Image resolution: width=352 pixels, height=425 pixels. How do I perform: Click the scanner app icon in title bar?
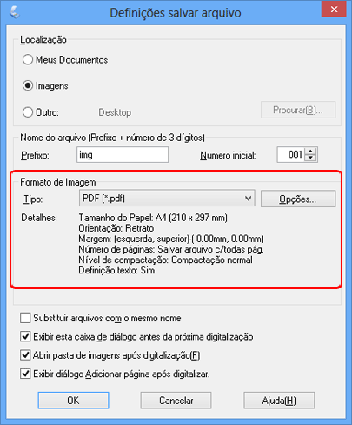coord(14,12)
